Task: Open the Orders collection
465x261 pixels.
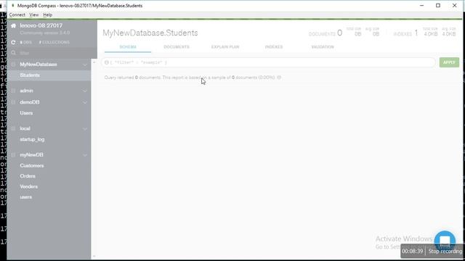Action: click(x=28, y=176)
